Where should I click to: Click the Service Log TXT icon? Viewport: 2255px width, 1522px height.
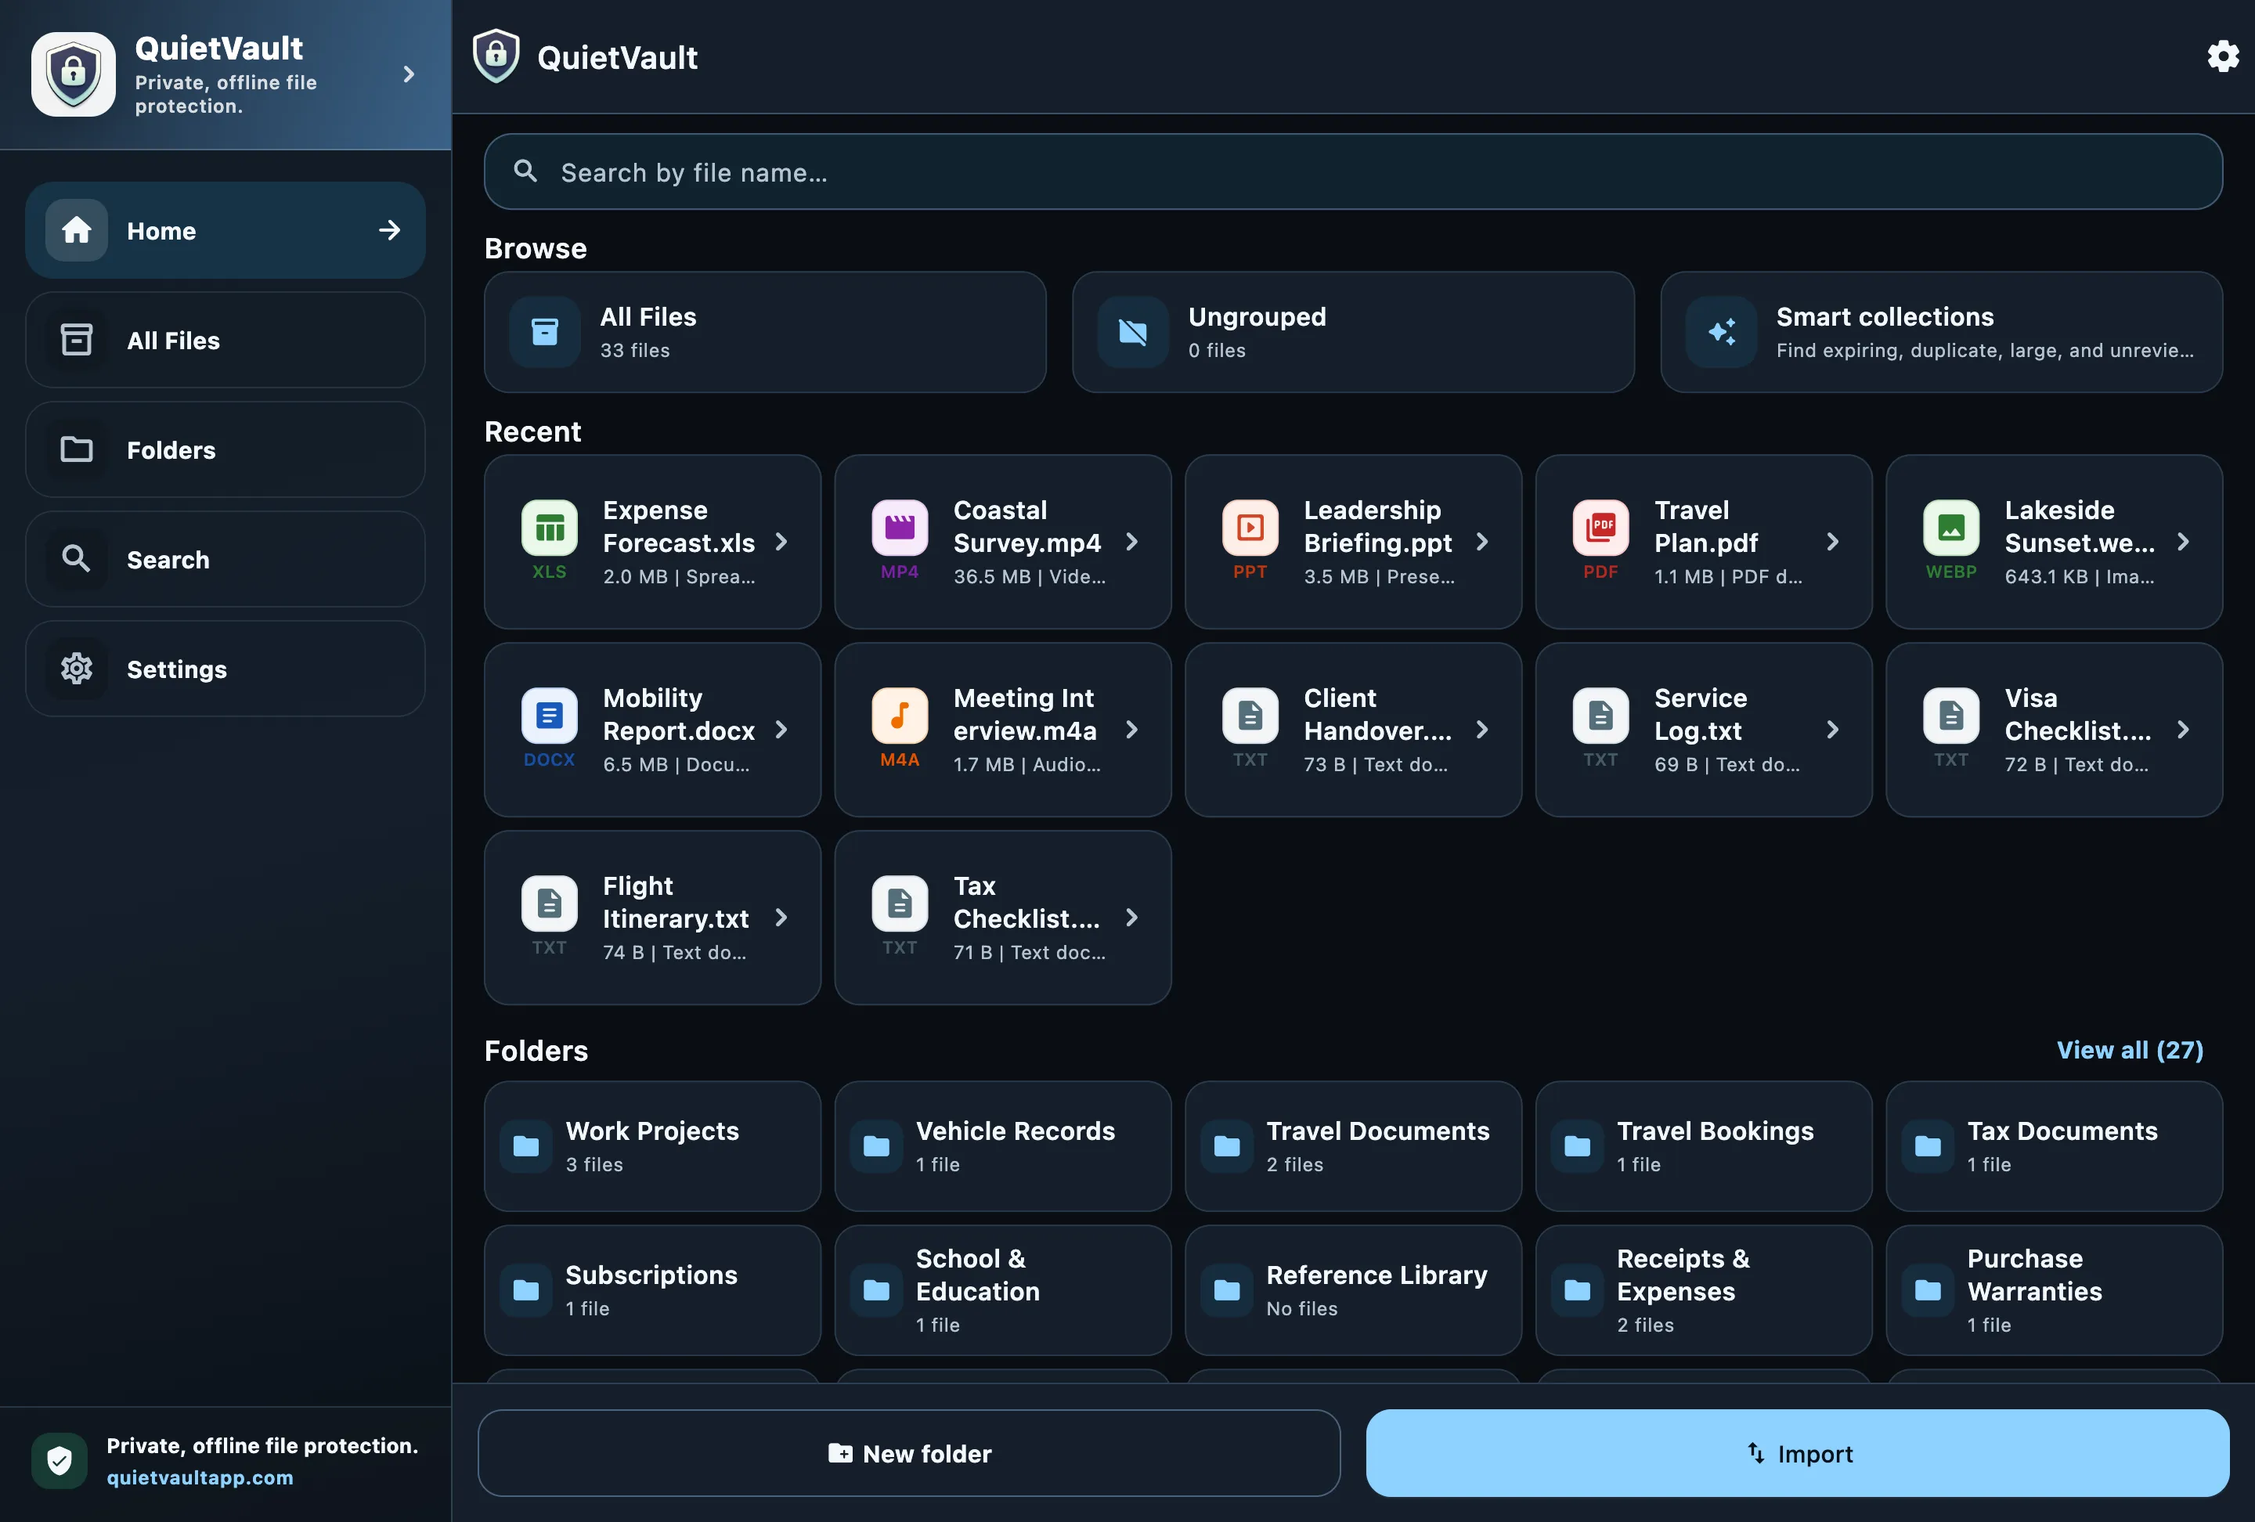[x=1600, y=716]
